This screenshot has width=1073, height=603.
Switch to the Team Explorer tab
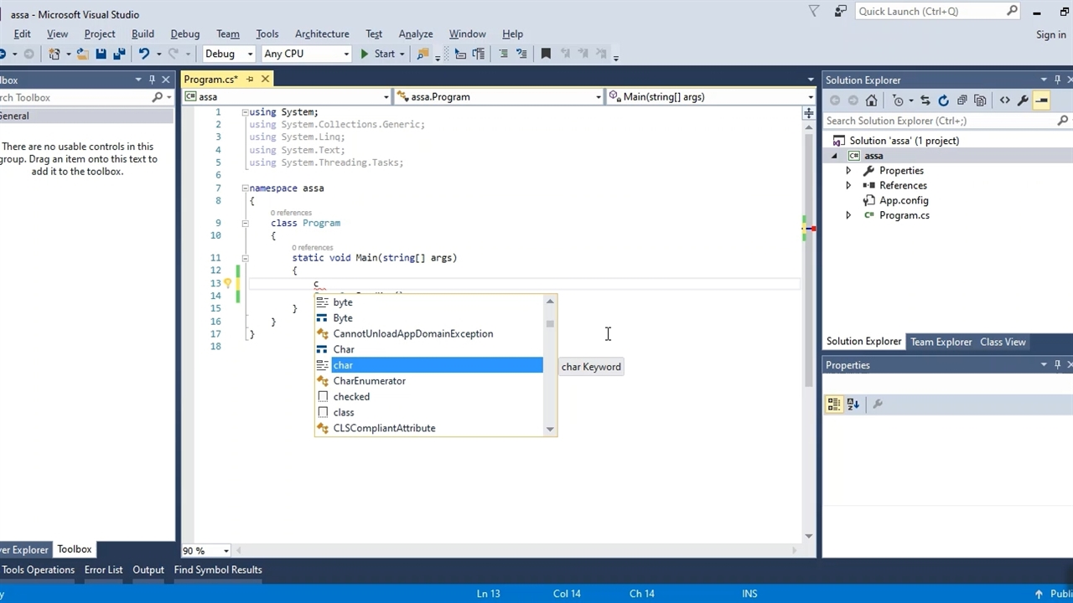pos(941,342)
